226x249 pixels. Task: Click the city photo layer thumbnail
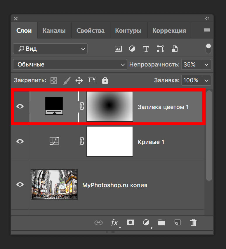coord(54,185)
